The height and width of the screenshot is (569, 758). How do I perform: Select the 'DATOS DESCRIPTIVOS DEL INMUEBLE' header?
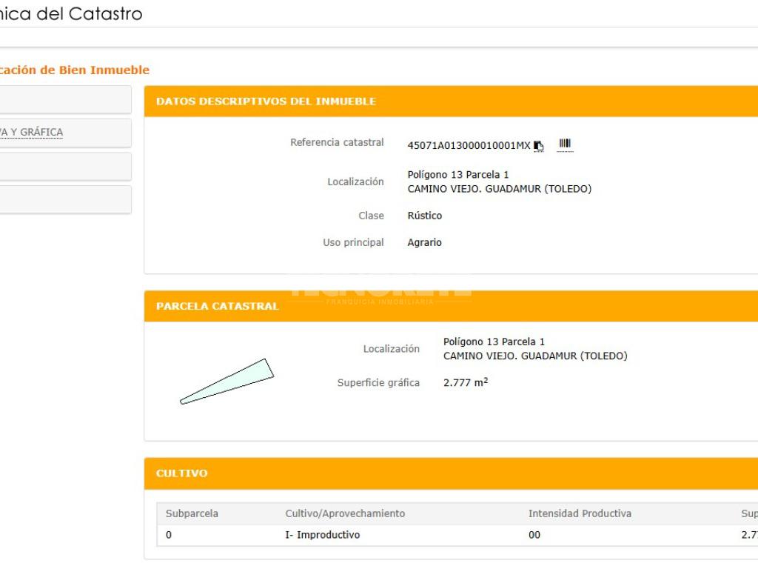pyautogui.click(x=266, y=102)
